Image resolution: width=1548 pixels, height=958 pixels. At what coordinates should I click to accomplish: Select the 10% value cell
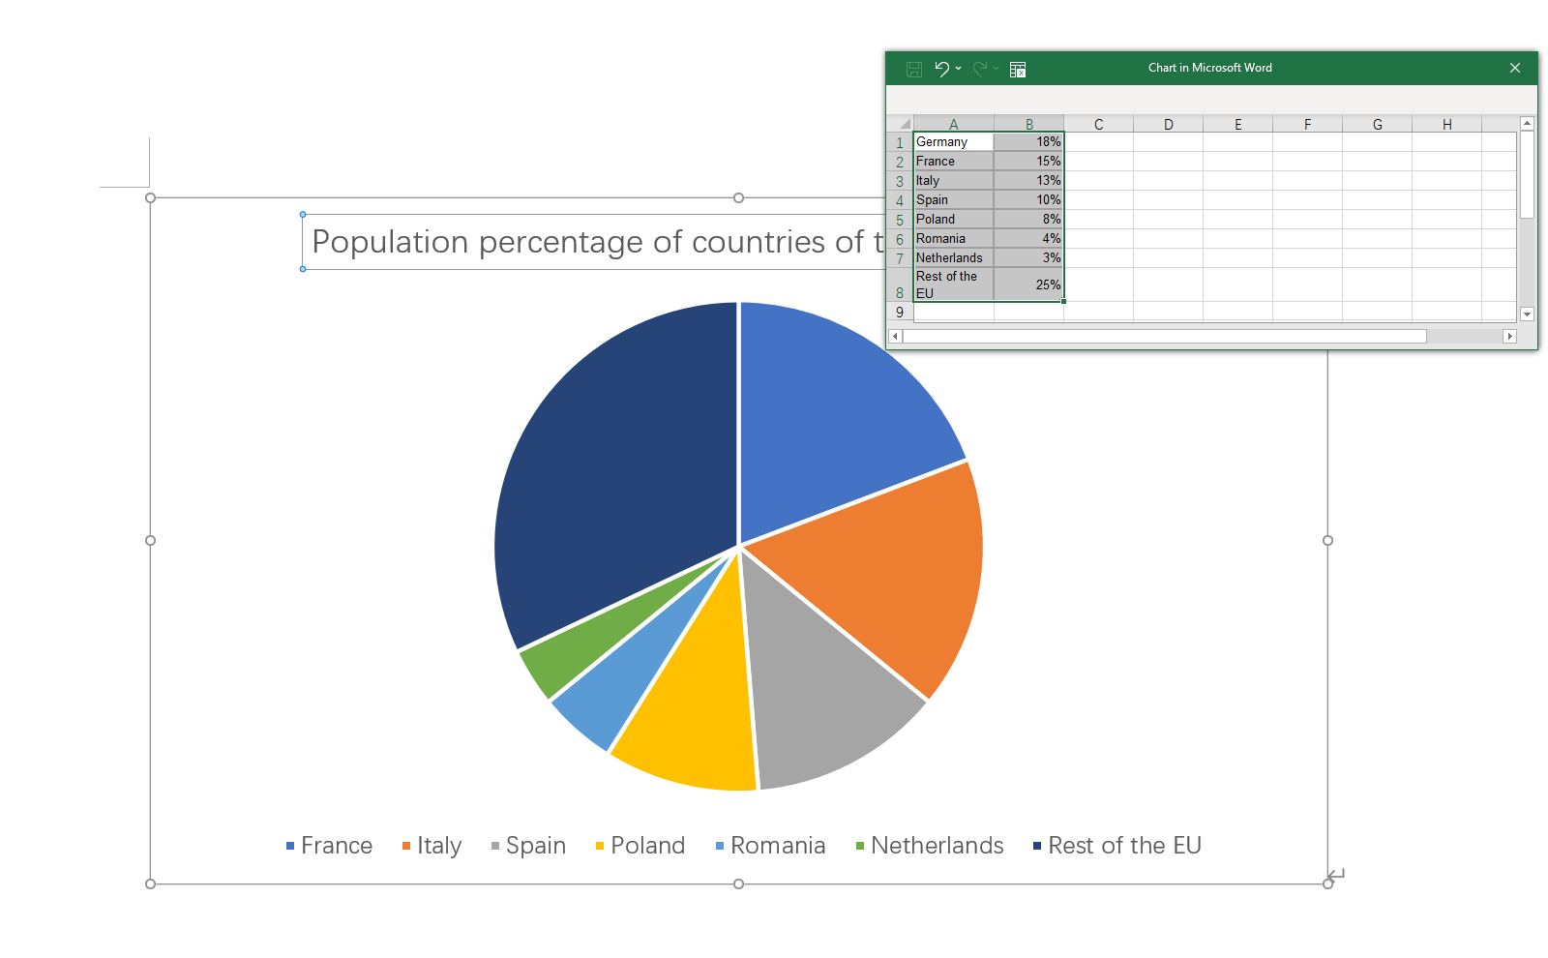(1029, 200)
